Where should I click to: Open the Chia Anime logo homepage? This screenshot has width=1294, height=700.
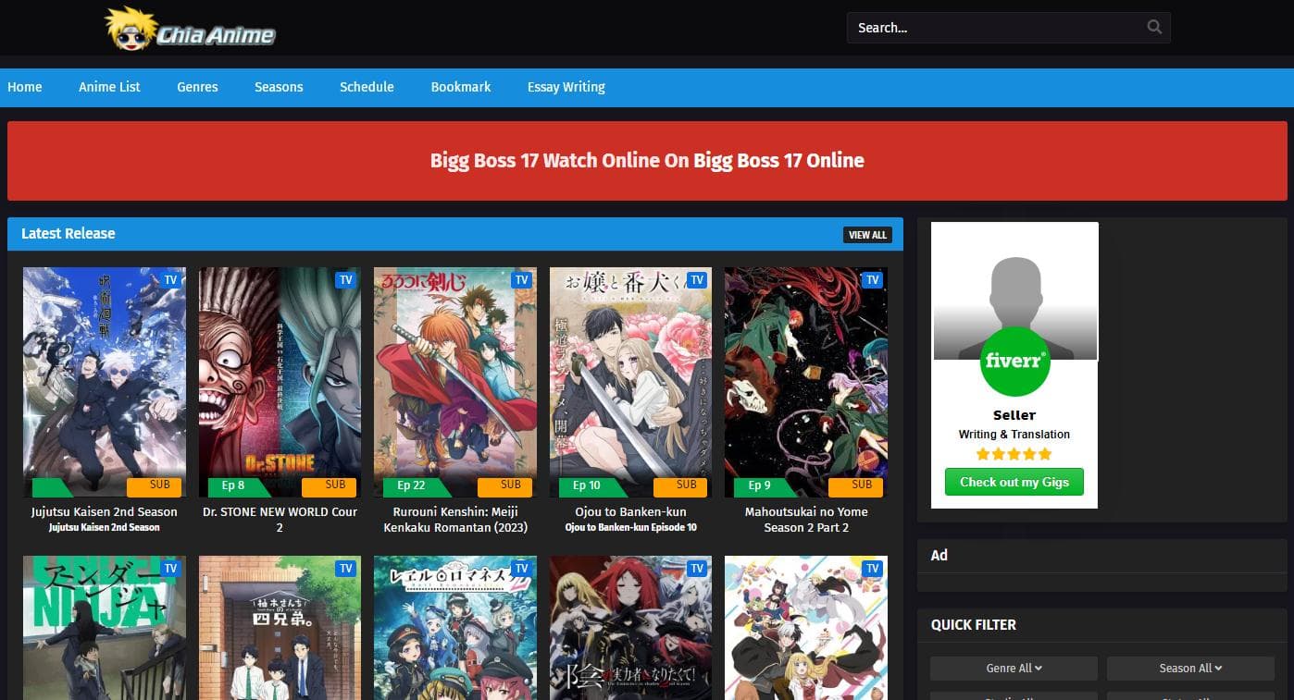(191, 29)
